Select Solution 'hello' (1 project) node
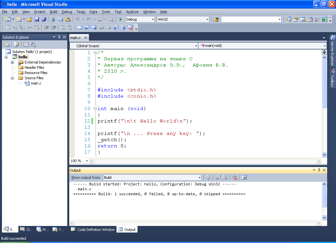 32,52
